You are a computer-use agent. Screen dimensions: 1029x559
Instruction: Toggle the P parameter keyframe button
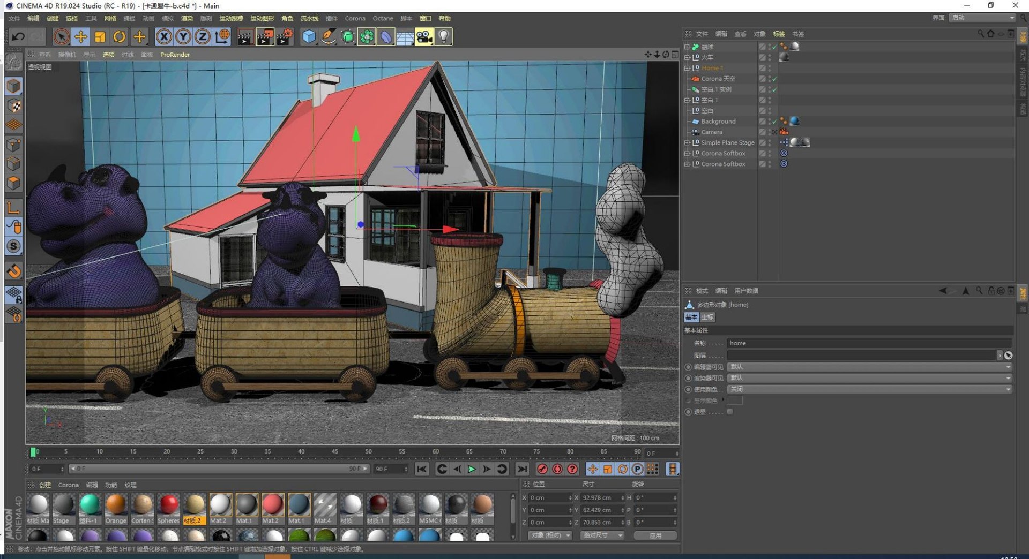coord(637,469)
